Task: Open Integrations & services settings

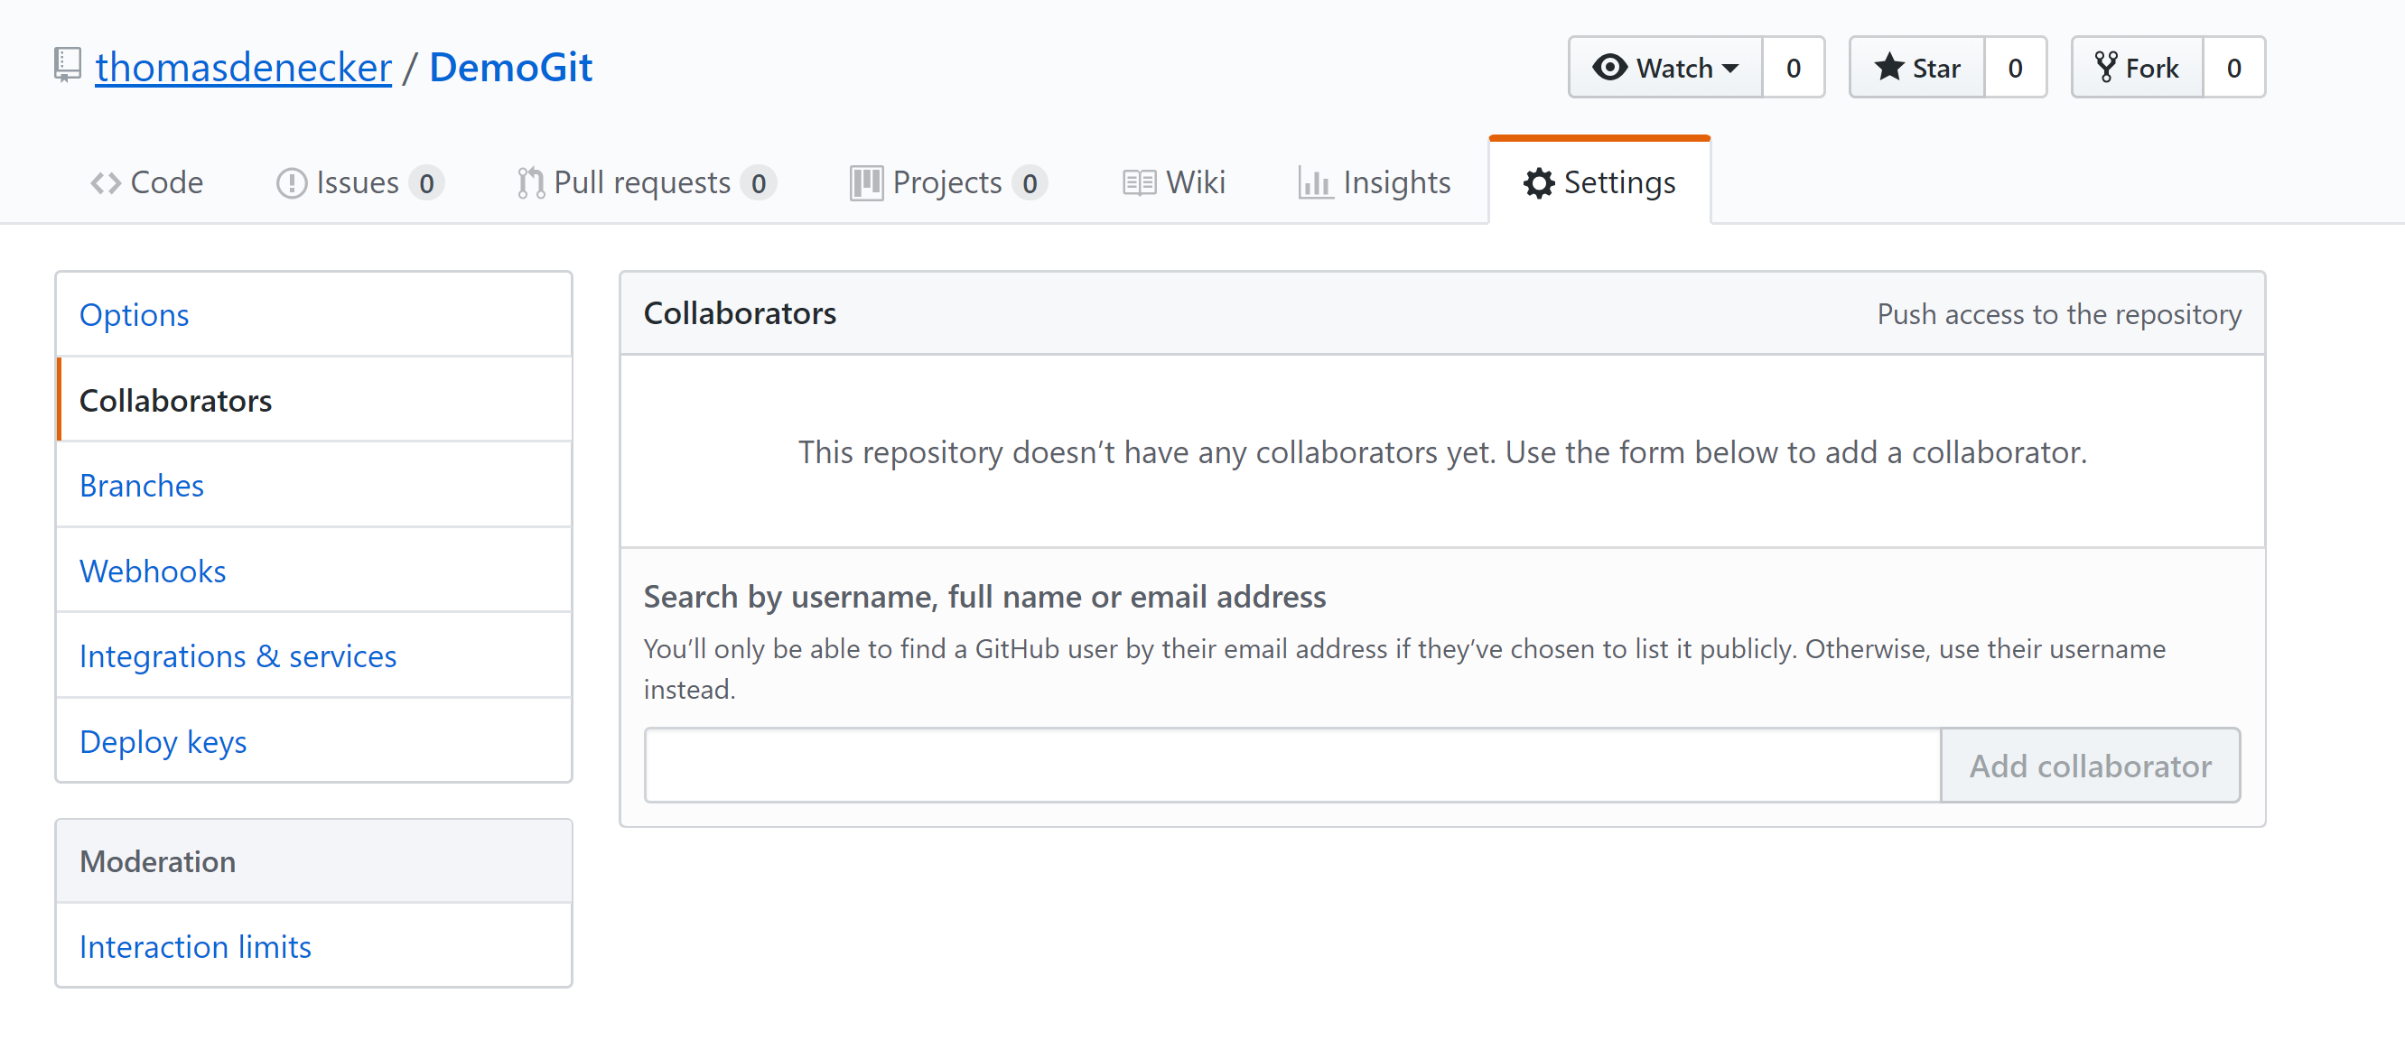Action: (x=313, y=656)
